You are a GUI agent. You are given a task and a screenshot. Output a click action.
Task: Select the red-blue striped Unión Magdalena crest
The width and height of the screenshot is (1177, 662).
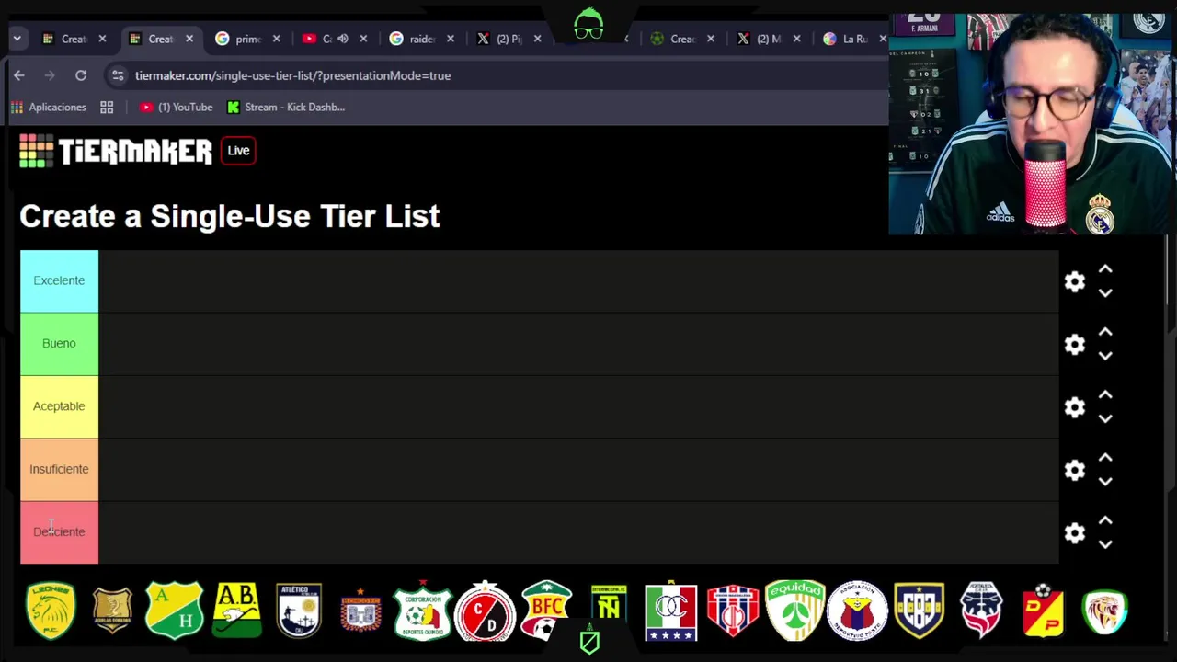click(733, 611)
